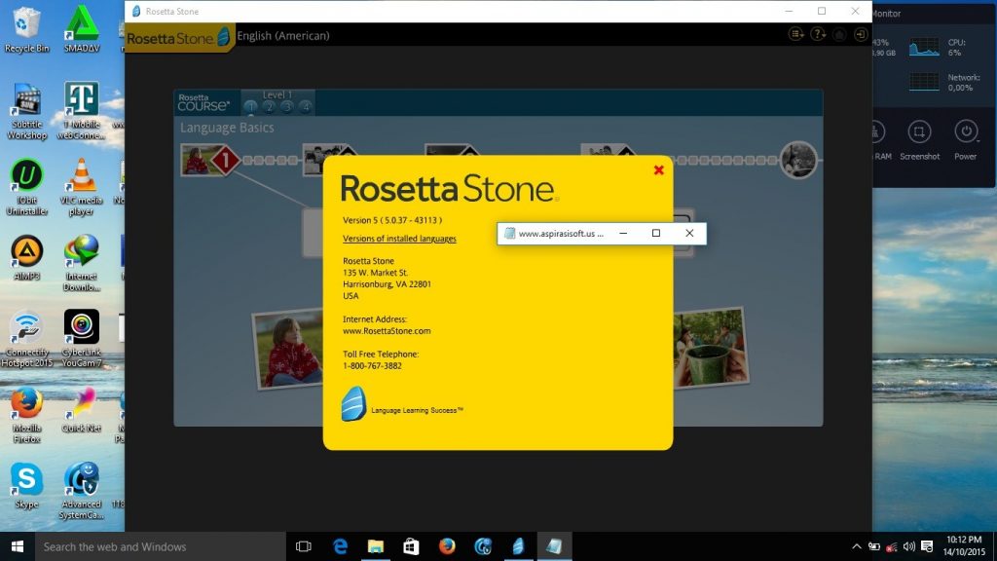Click the Search the web and Windows box
The height and width of the screenshot is (561, 997).
tap(161, 546)
